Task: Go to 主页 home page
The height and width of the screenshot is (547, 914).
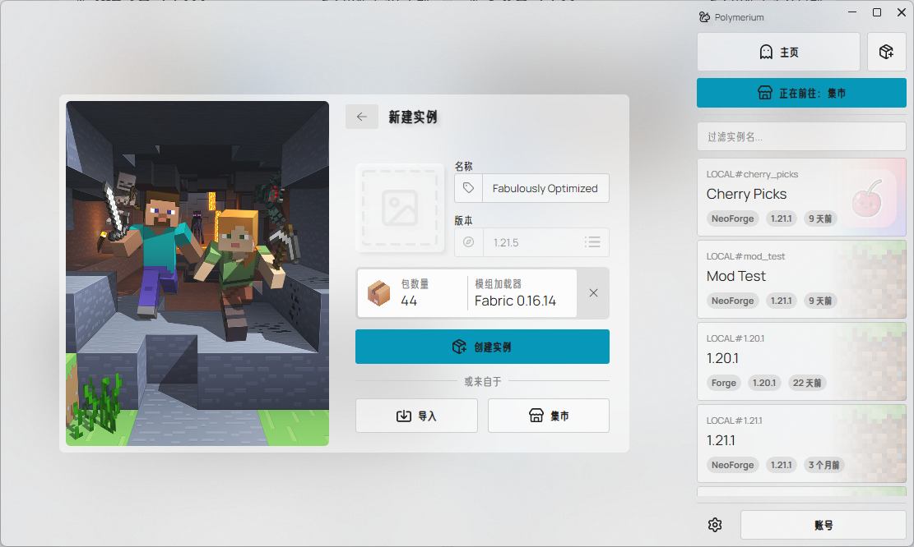Action: [x=778, y=52]
